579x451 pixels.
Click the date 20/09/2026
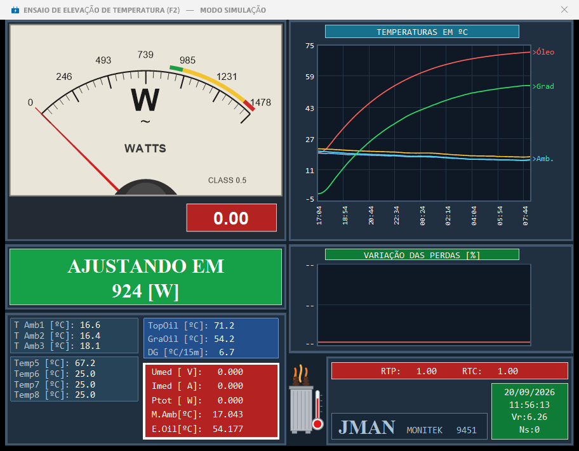click(529, 392)
